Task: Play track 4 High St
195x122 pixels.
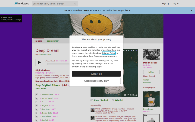Action: point(37,105)
